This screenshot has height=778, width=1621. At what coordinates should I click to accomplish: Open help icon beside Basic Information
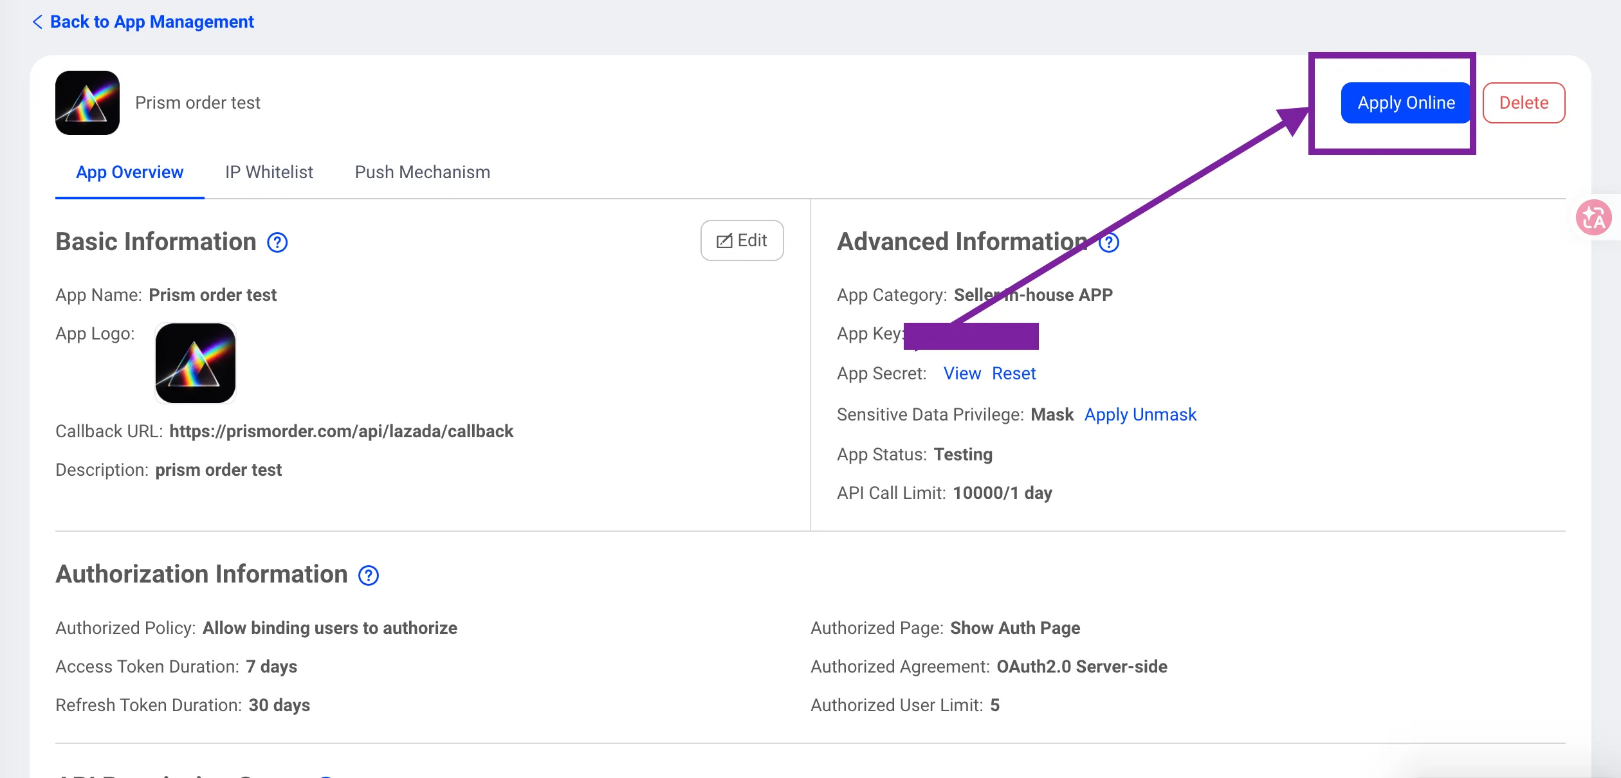277,242
